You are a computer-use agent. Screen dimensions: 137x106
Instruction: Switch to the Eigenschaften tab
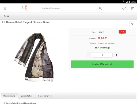click(26, 96)
